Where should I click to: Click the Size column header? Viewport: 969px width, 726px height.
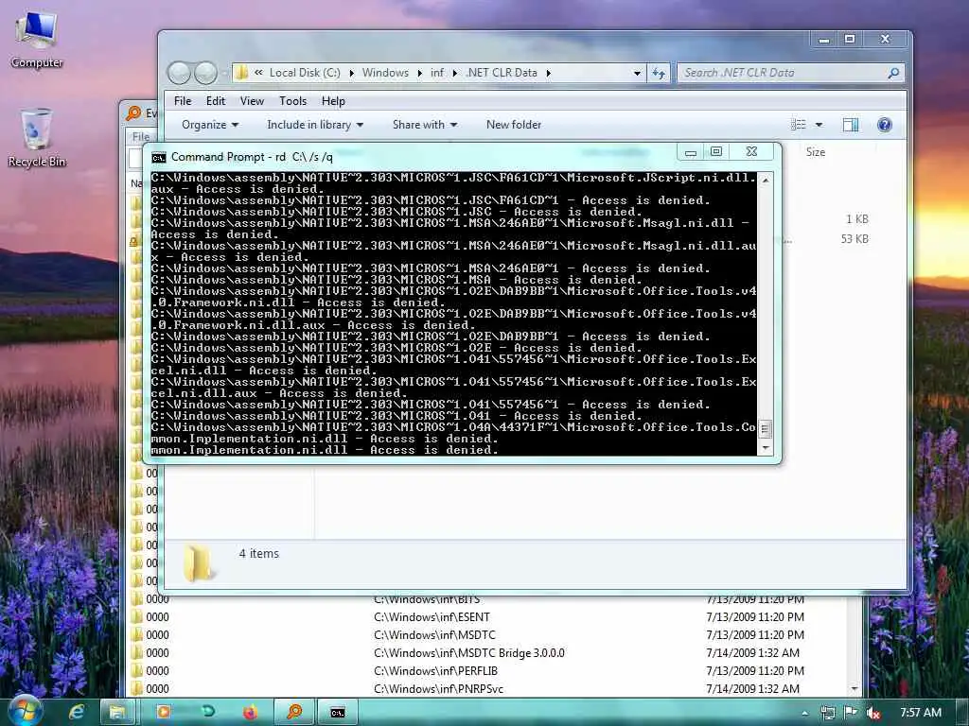(x=816, y=152)
